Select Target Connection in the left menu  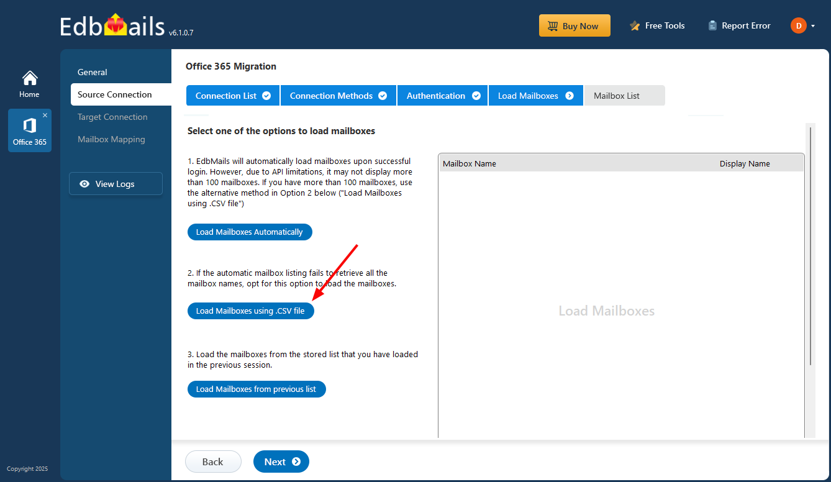coord(112,117)
